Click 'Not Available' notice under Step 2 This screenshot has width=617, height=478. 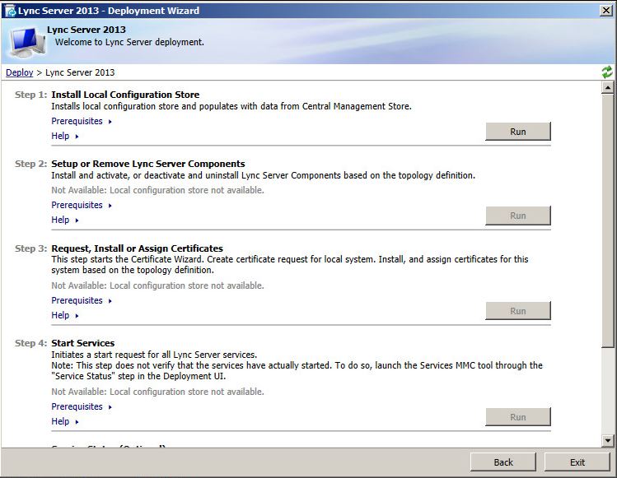coord(157,190)
